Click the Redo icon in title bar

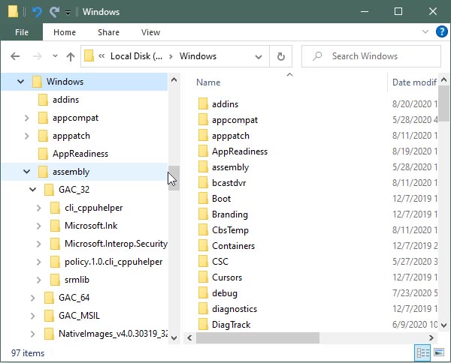54,12
